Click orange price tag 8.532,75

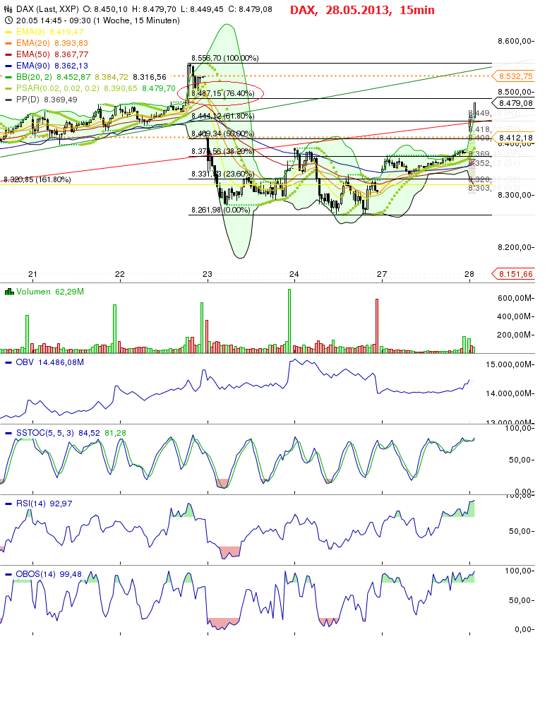514,76
